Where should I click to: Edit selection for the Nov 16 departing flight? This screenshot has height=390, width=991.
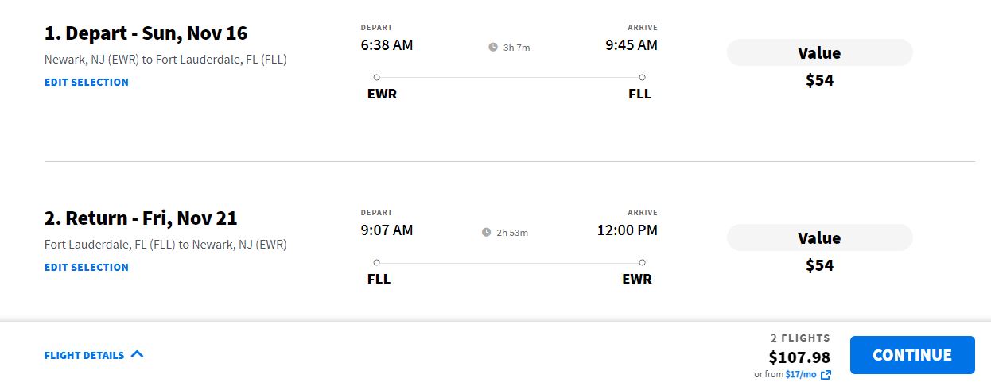pos(87,83)
